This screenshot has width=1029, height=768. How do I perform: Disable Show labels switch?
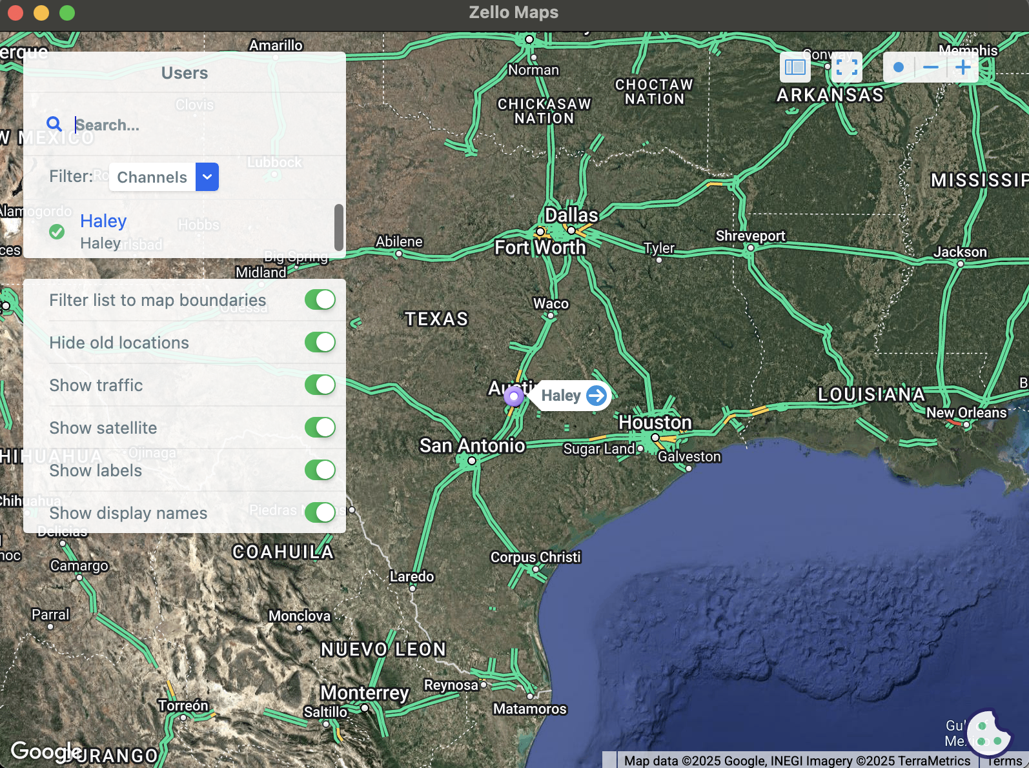pos(320,470)
